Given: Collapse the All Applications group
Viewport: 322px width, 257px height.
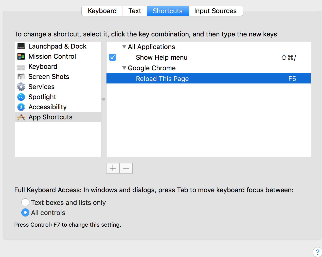Looking at the screenshot, I should pyautogui.click(x=124, y=47).
